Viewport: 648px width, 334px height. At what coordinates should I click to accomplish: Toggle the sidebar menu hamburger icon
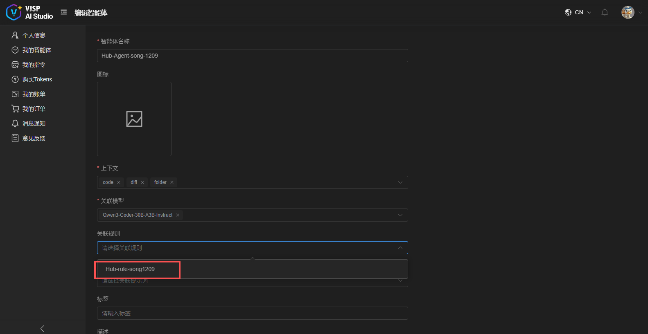click(x=63, y=12)
